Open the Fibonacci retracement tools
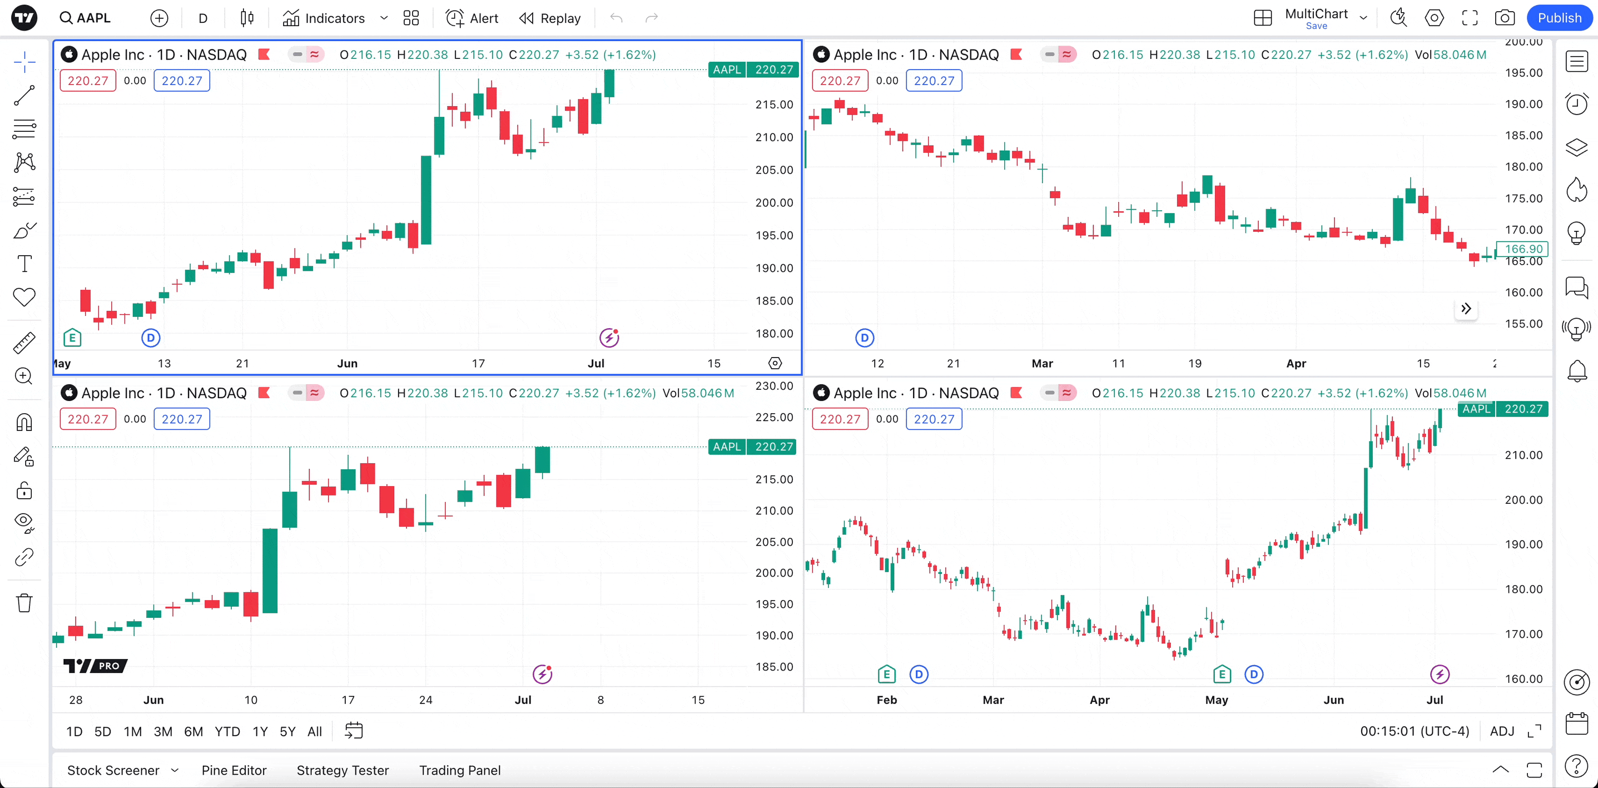The image size is (1598, 788). pyautogui.click(x=24, y=128)
